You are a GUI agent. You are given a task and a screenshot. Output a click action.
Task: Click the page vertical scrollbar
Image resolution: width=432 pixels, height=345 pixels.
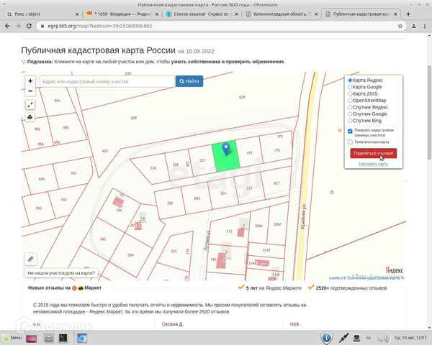pyautogui.click(x=429, y=113)
